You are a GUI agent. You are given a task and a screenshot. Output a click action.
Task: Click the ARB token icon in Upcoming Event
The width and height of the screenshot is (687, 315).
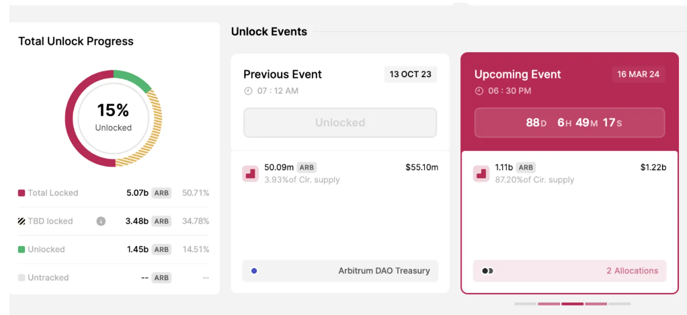(481, 174)
